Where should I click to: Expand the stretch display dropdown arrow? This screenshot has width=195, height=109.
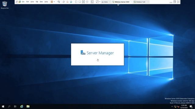click(100, 2)
